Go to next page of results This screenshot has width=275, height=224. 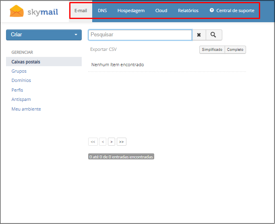(112, 142)
